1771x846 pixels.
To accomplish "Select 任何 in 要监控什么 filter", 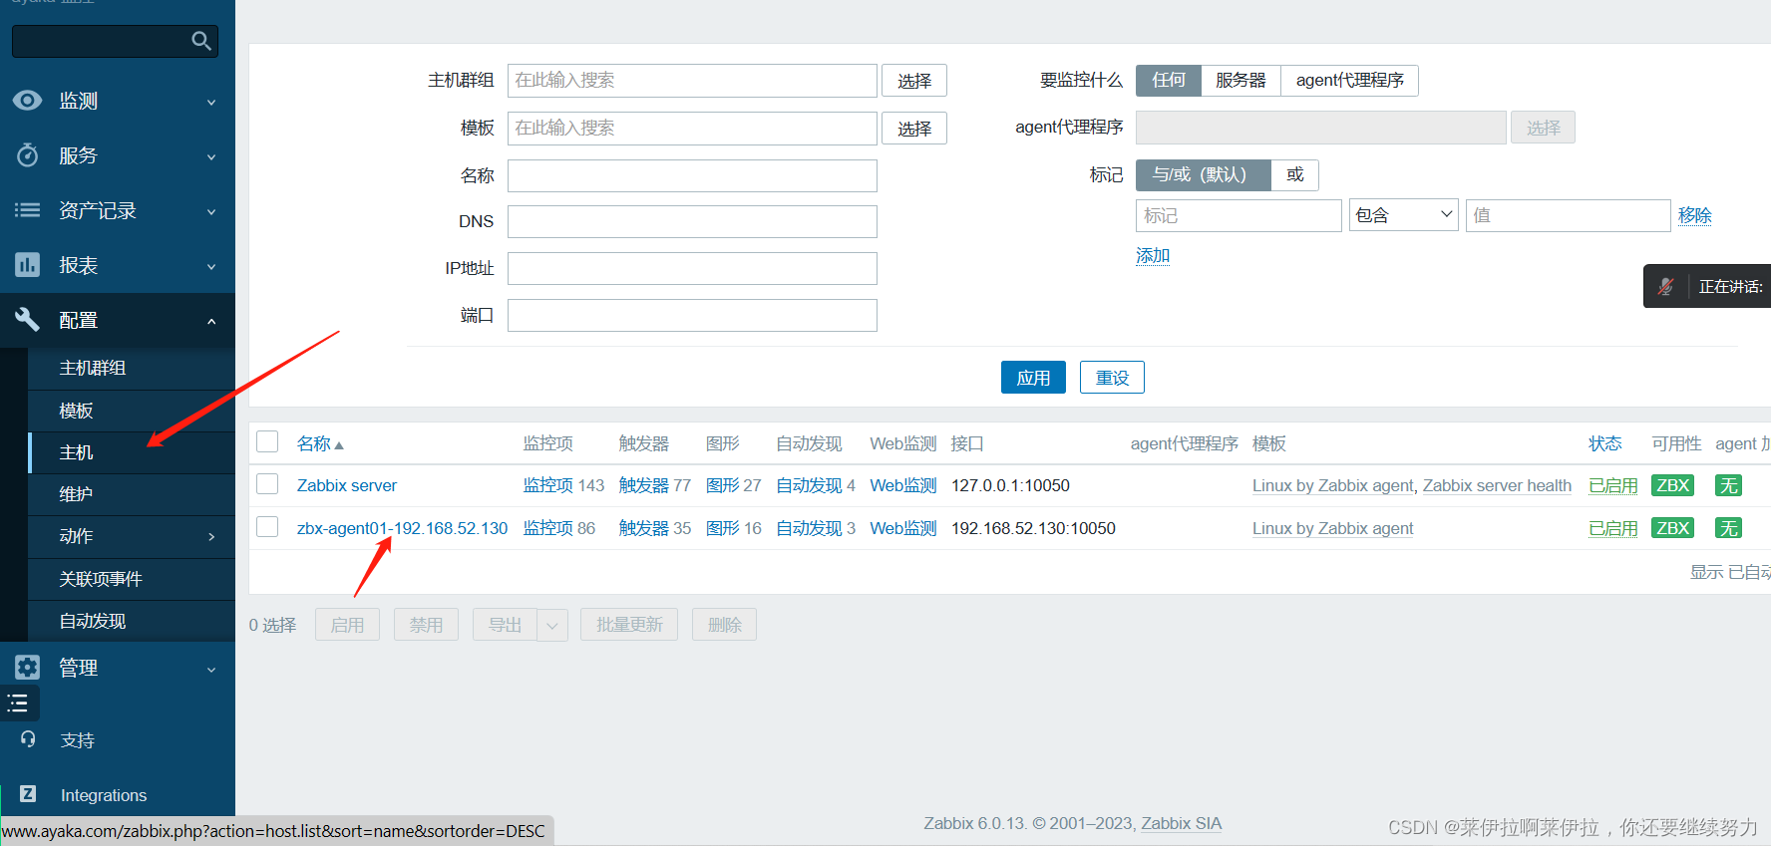I will pyautogui.click(x=1169, y=80).
